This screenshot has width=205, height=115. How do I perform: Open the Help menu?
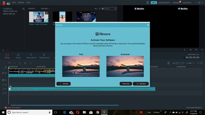(x=28, y=3)
